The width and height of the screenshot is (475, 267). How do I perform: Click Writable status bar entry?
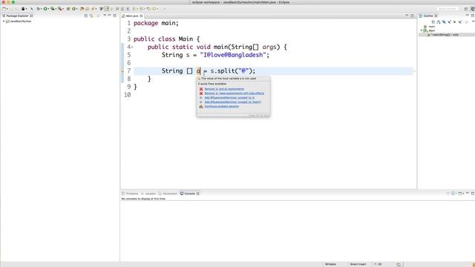(x=330, y=264)
